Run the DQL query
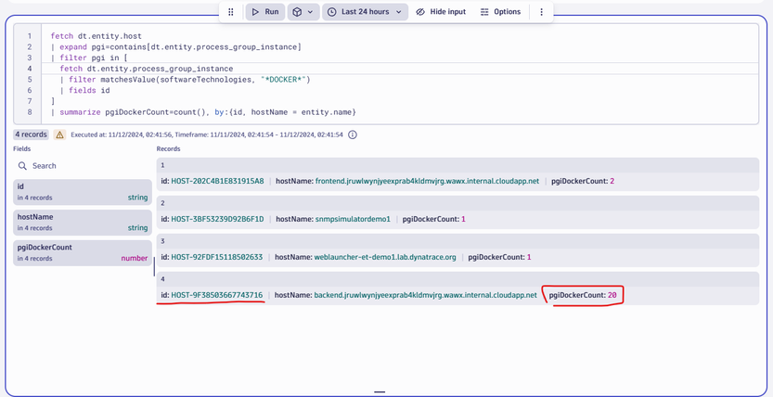773x397 pixels. pos(264,12)
